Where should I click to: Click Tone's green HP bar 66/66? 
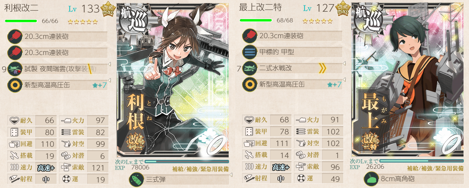click(x=21, y=21)
